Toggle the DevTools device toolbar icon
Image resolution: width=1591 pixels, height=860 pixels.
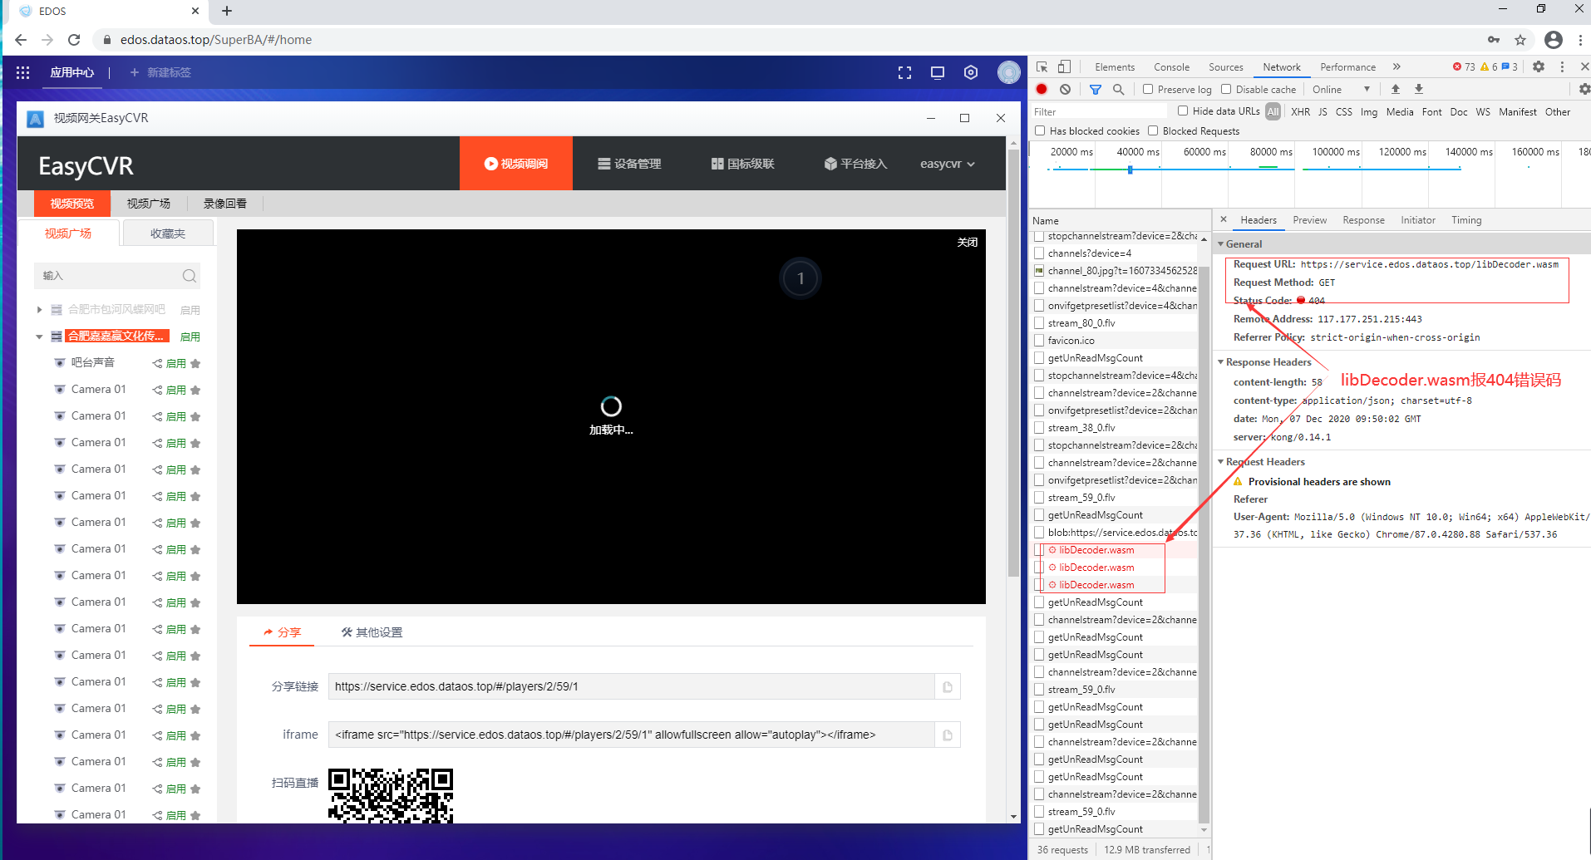point(1065,67)
